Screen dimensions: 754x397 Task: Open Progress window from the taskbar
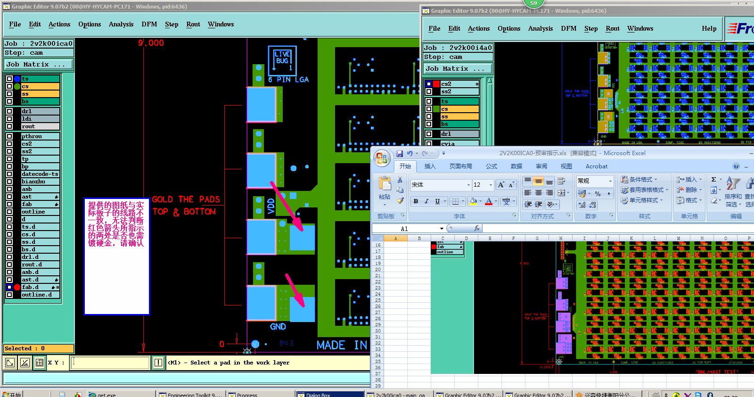point(260,394)
